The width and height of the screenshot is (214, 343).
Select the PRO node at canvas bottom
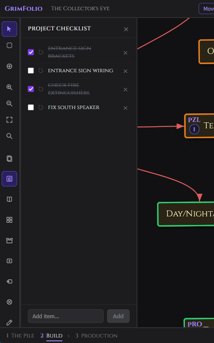coord(199,323)
